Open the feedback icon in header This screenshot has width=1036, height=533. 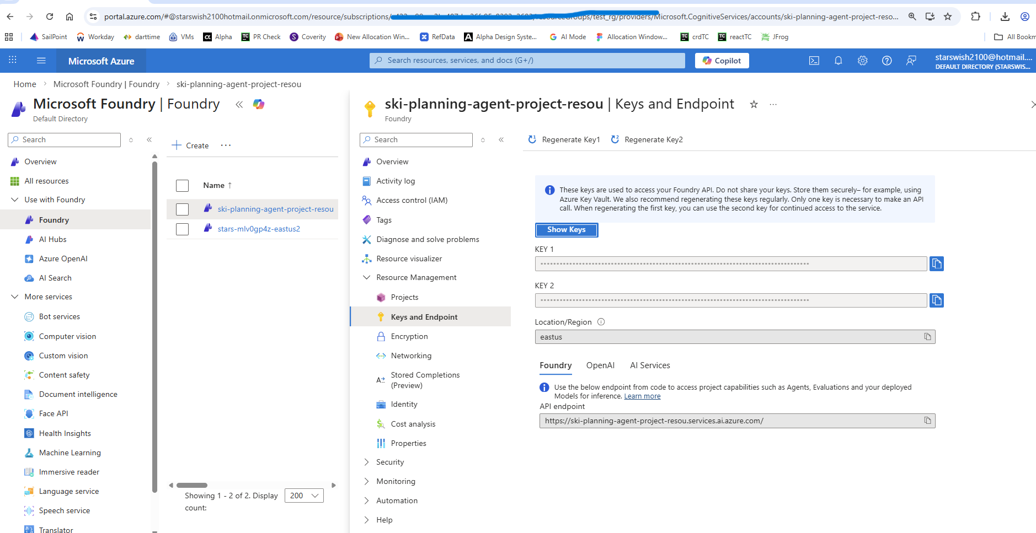pyautogui.click(x=911, y=61)
